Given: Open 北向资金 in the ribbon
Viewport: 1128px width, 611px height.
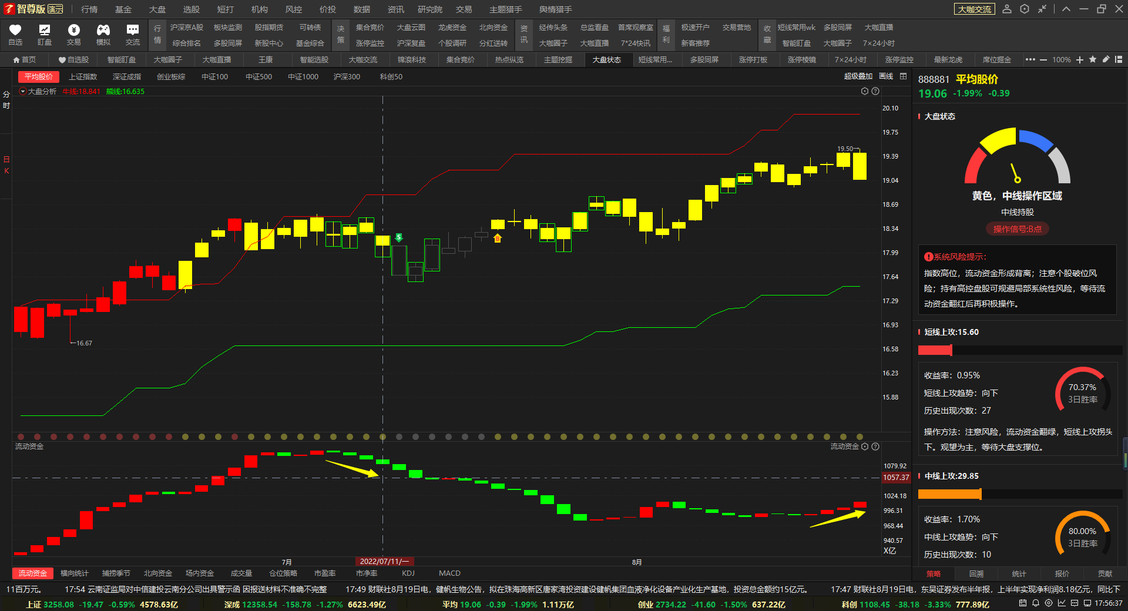Looking at the screenshot, I should tap(493, 28).
